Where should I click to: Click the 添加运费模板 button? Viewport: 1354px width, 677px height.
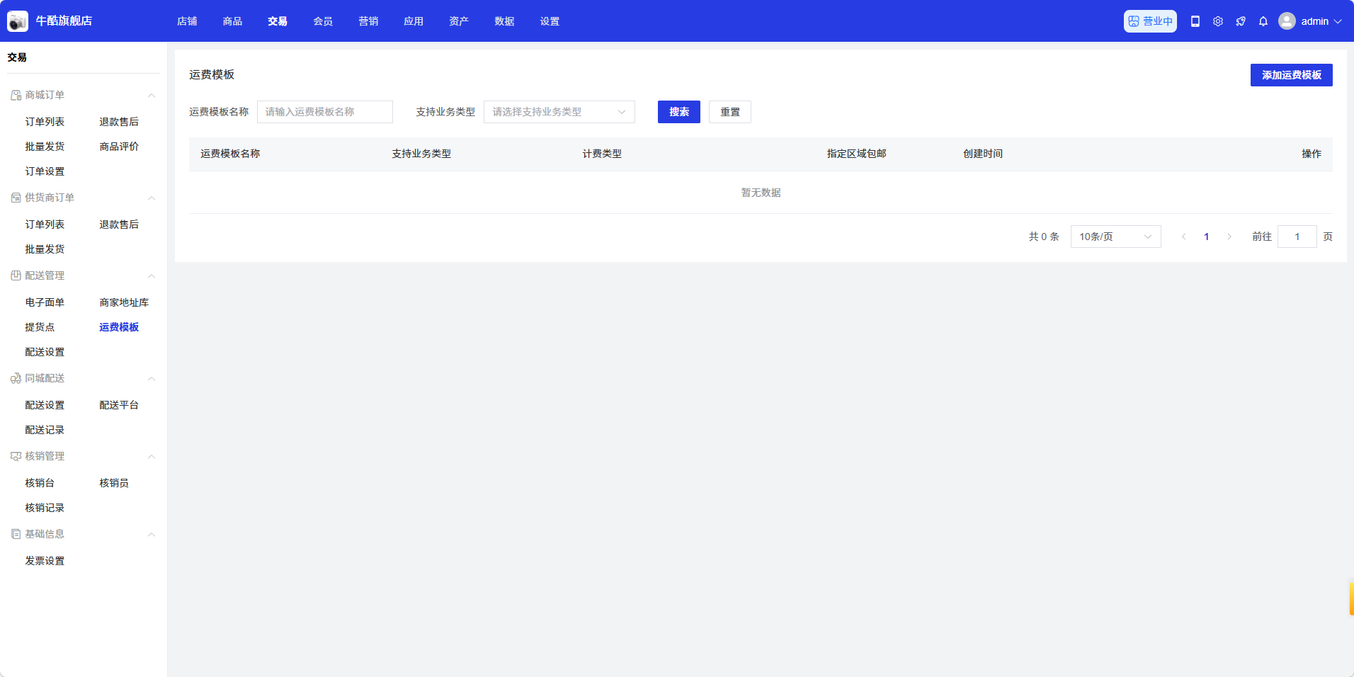[x=1291, y=75]
